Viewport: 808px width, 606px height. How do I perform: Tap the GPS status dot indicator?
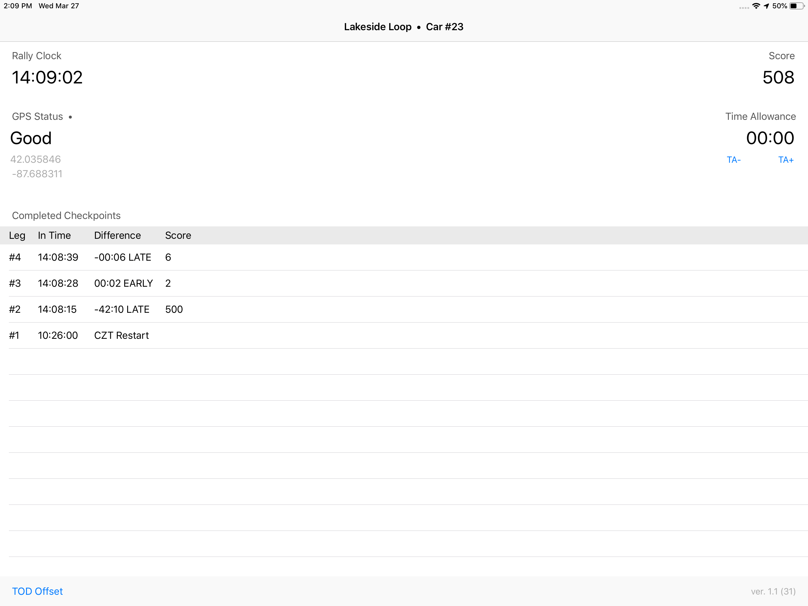[70, 117]
